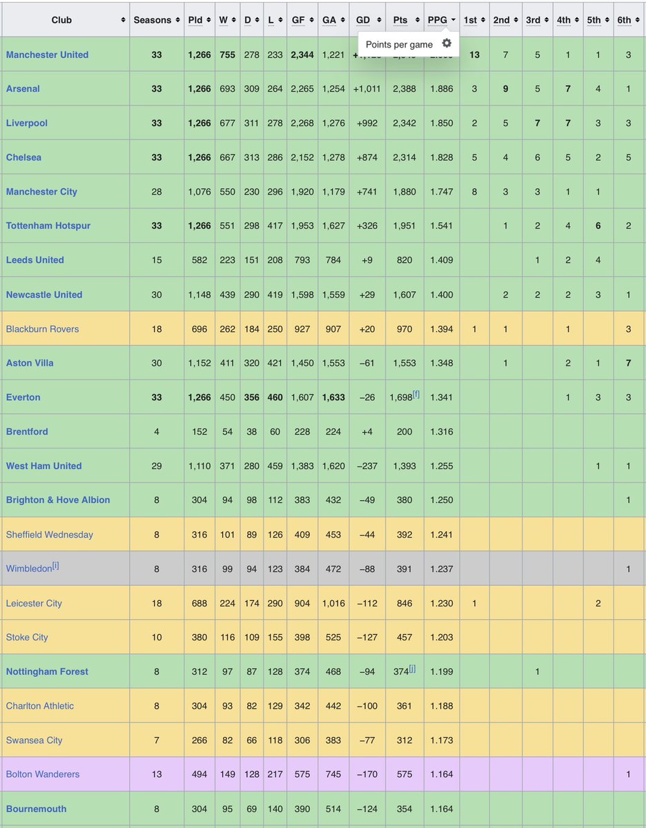Open Tottenham Hotspur club link

pos(48,226)
